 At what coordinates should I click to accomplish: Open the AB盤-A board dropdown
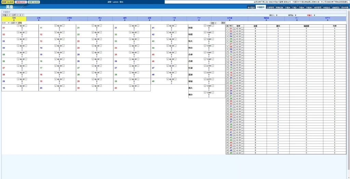(x=6, y=15)
